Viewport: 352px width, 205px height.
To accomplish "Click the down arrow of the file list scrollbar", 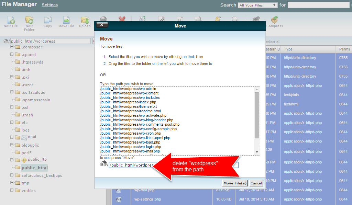I will [x=257, y=152].
